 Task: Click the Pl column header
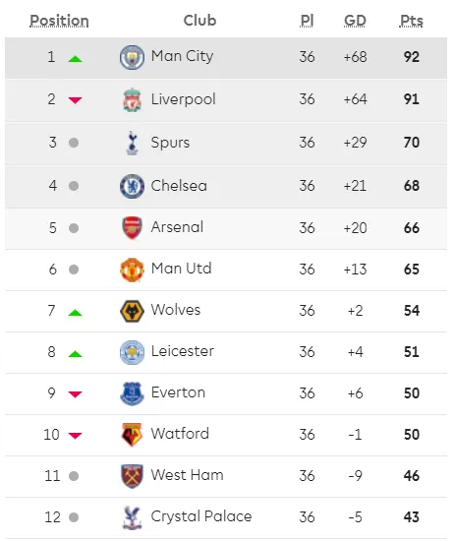307,21
